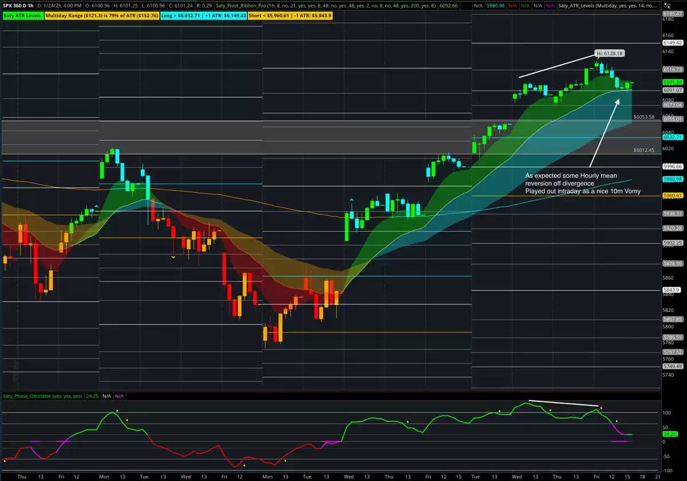Image resolution: width=687 pixels, height=481 pixels.
Task: Click the 6185.47 price axis tag
Action: (x=673, y=14)
